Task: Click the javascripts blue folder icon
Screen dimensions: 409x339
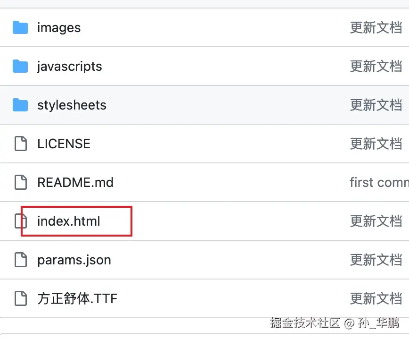Action: (x=21, y=66)
